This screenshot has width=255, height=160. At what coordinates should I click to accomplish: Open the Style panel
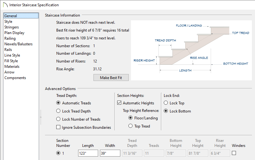tap(8, 22)
